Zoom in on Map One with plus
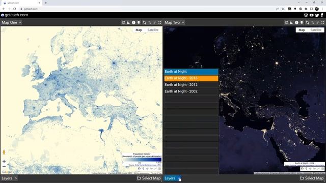Viewport: 326px width, 183px height. pos(4,161)
